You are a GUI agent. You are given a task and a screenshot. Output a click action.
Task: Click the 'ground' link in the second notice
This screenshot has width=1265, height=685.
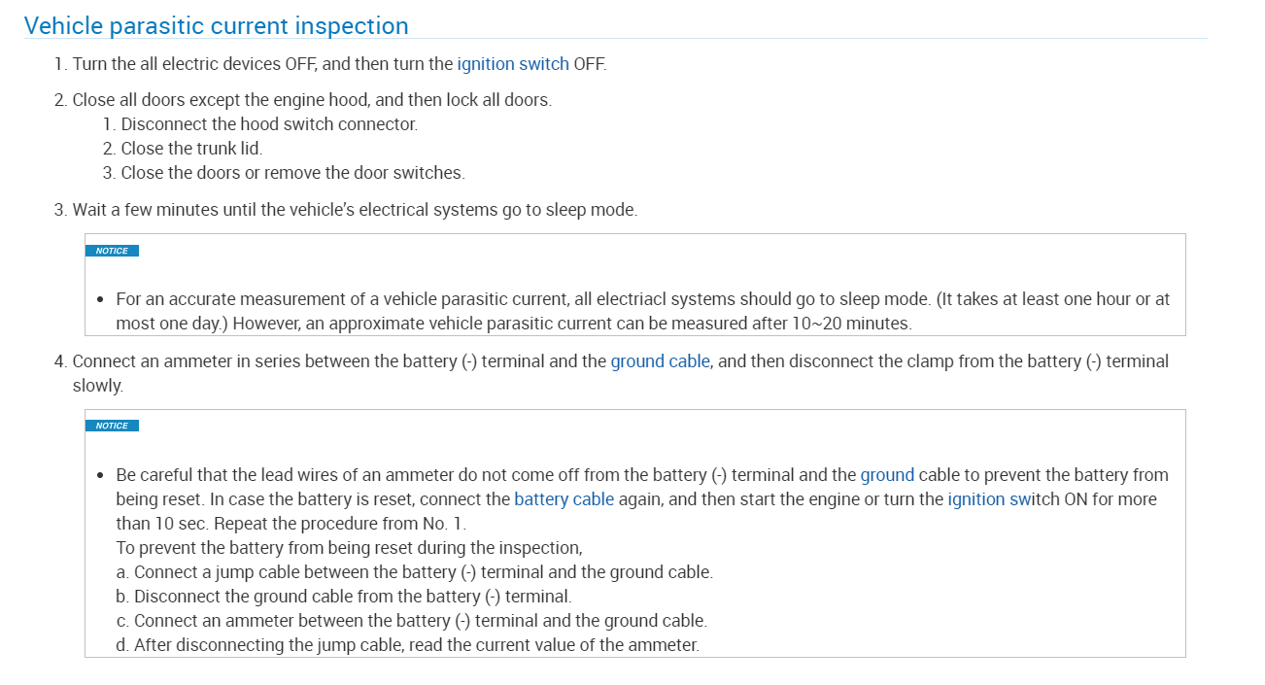pyautogui.click(x=887, y=475)
